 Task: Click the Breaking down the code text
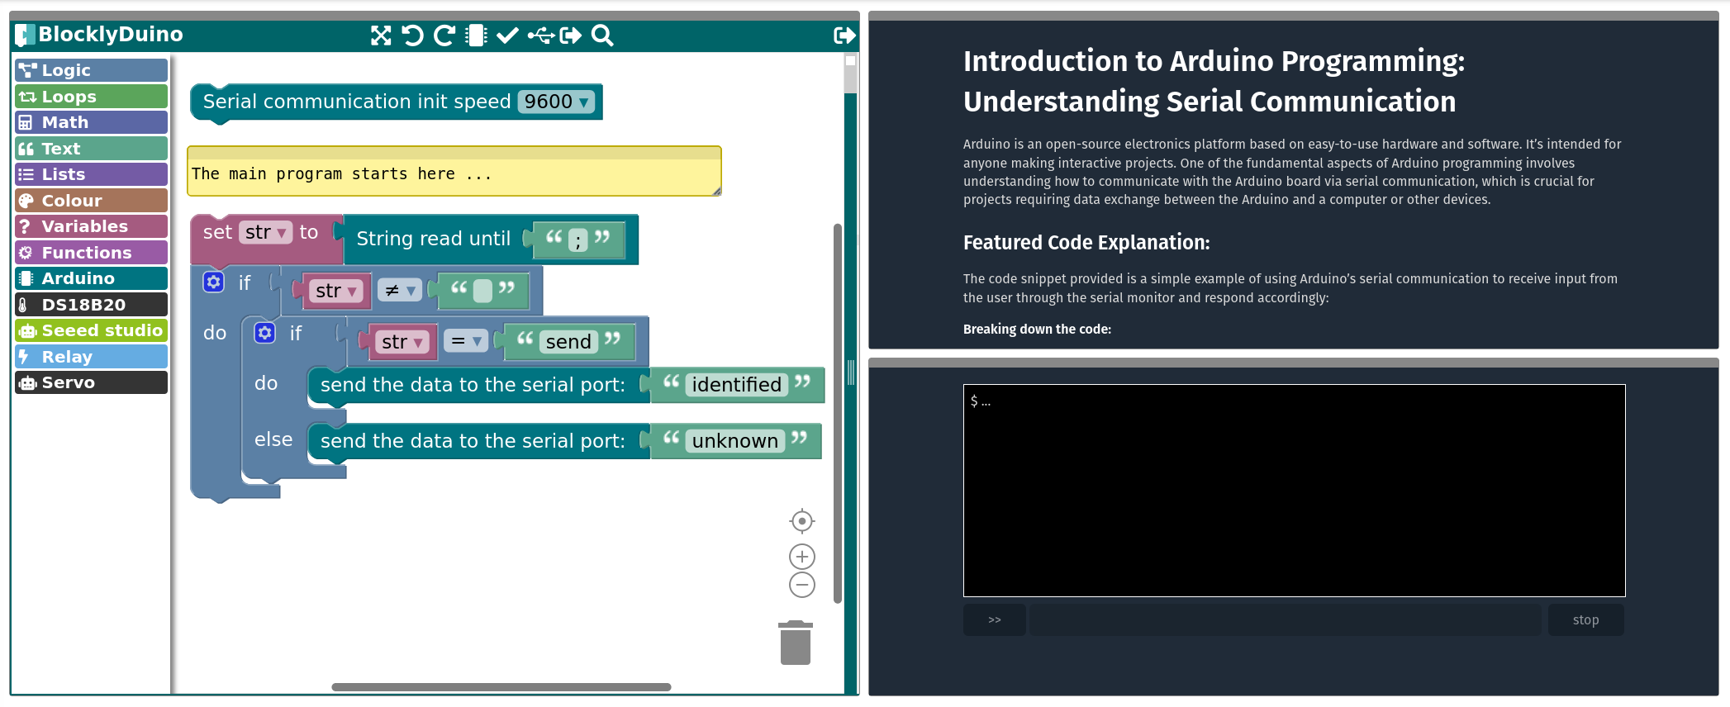[x=1037, y=329]
